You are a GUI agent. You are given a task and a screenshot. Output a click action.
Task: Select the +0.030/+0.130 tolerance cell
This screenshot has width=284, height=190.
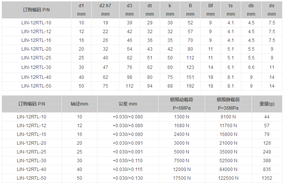pyautogui.click(x=128, y=178)
